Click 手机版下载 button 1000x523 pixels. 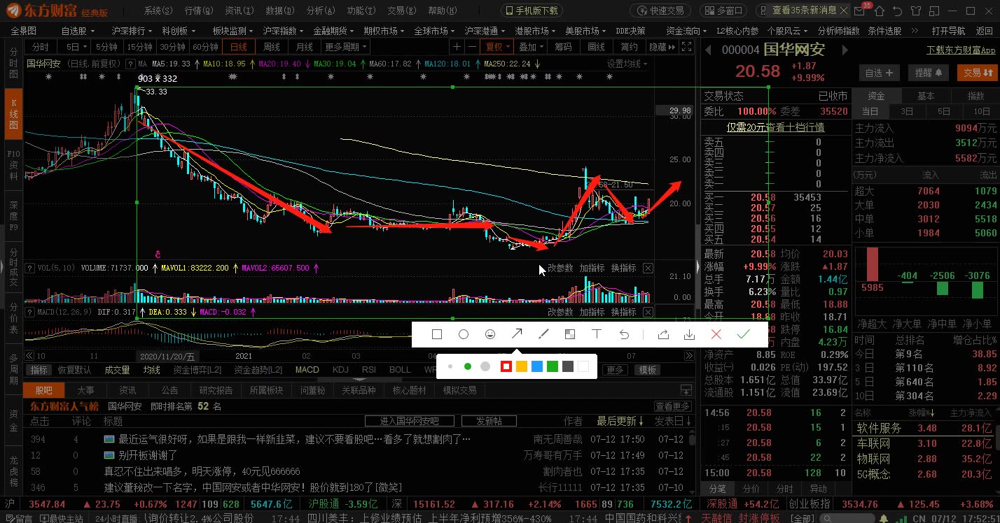coord(532,10)
